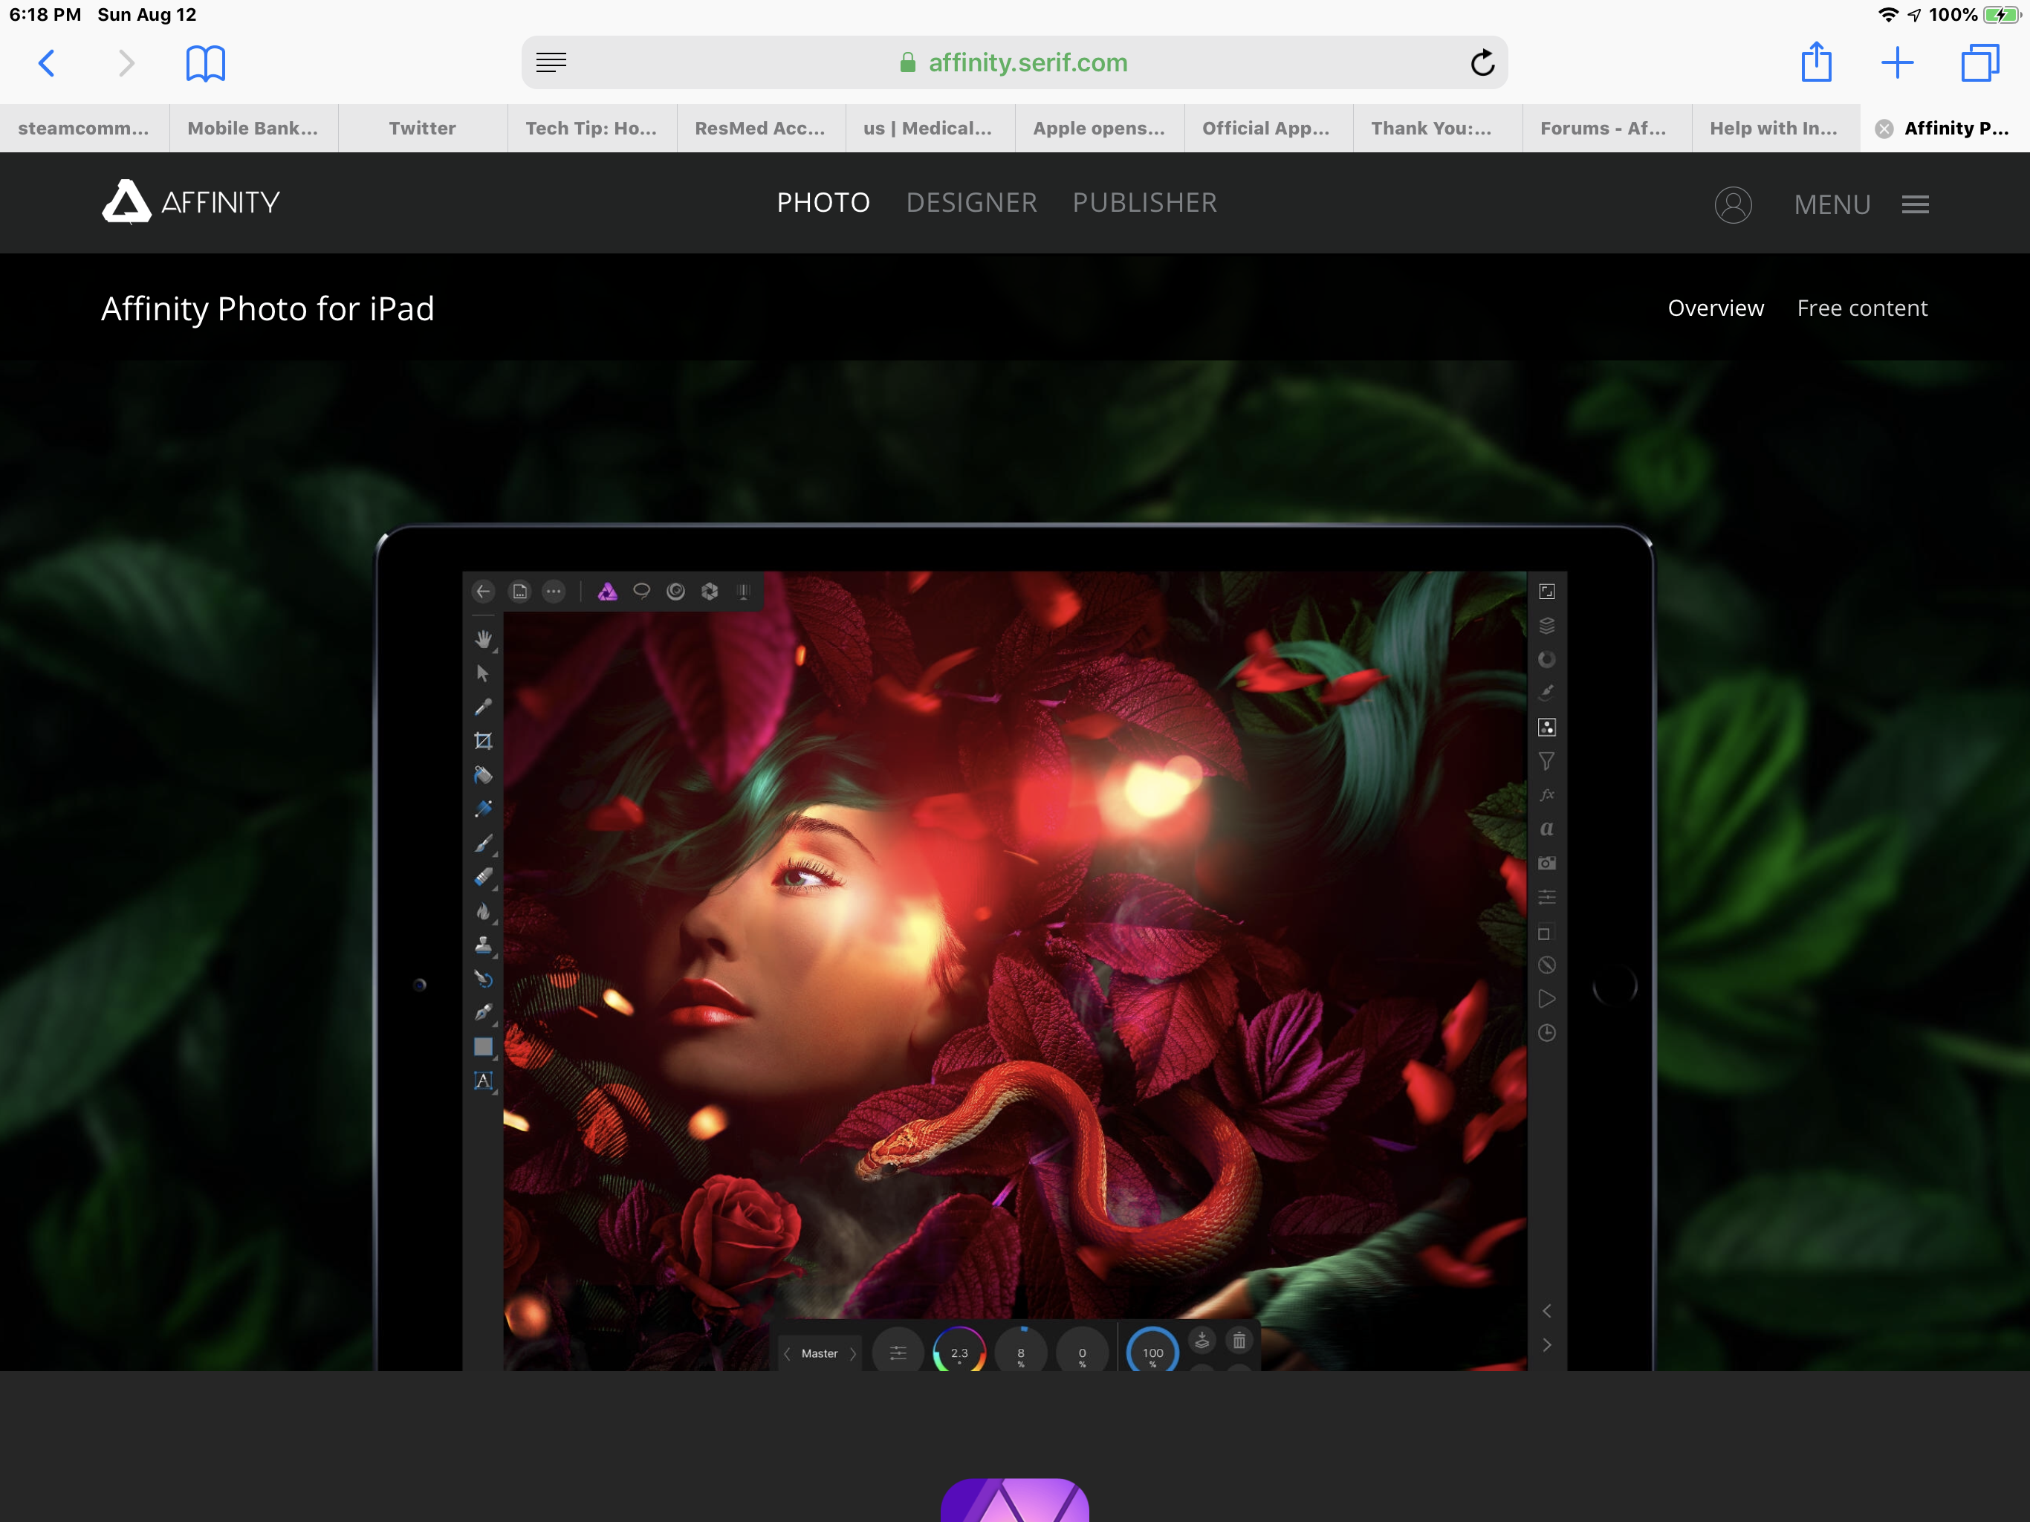Screen dimensions: 2030x1522
Task: Open the Layers studio icon
Action: (x=1546, y=626)
